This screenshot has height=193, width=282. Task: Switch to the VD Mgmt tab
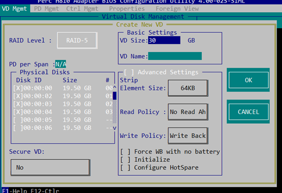click(x=15, y=9)
